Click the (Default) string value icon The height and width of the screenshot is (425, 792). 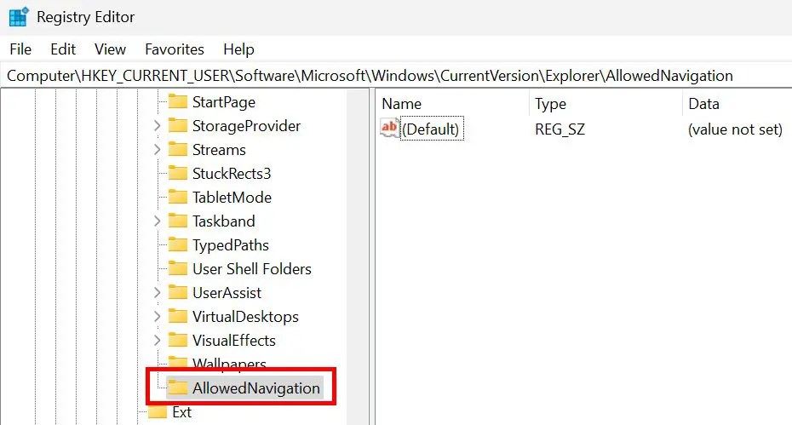pyautogui.click(x=389, y=129)
